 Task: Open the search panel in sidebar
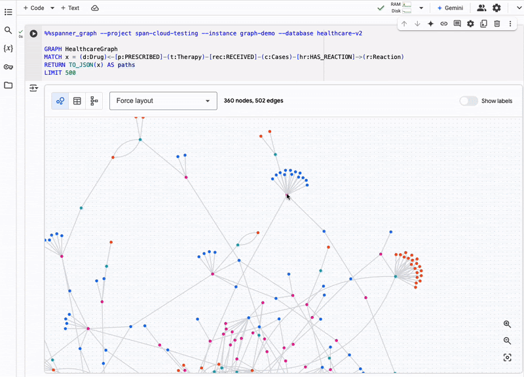pyautogui.click(x=8, y=30)
